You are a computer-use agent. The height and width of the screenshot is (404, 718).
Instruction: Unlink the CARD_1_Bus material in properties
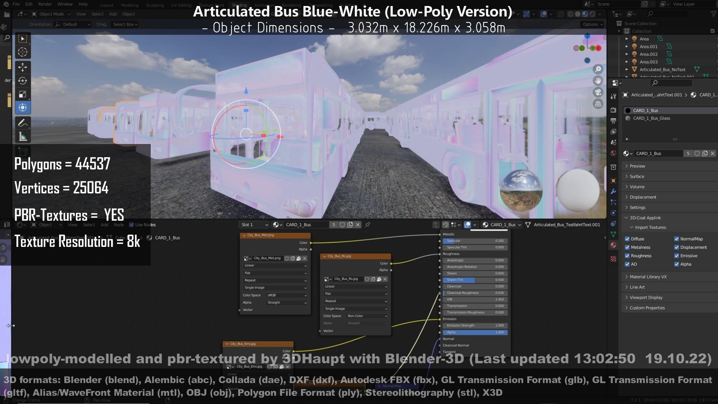(x=713, y=153)
